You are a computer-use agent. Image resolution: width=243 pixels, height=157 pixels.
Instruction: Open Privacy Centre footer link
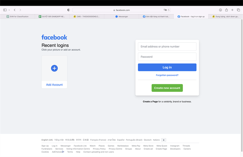pos(116,149)
